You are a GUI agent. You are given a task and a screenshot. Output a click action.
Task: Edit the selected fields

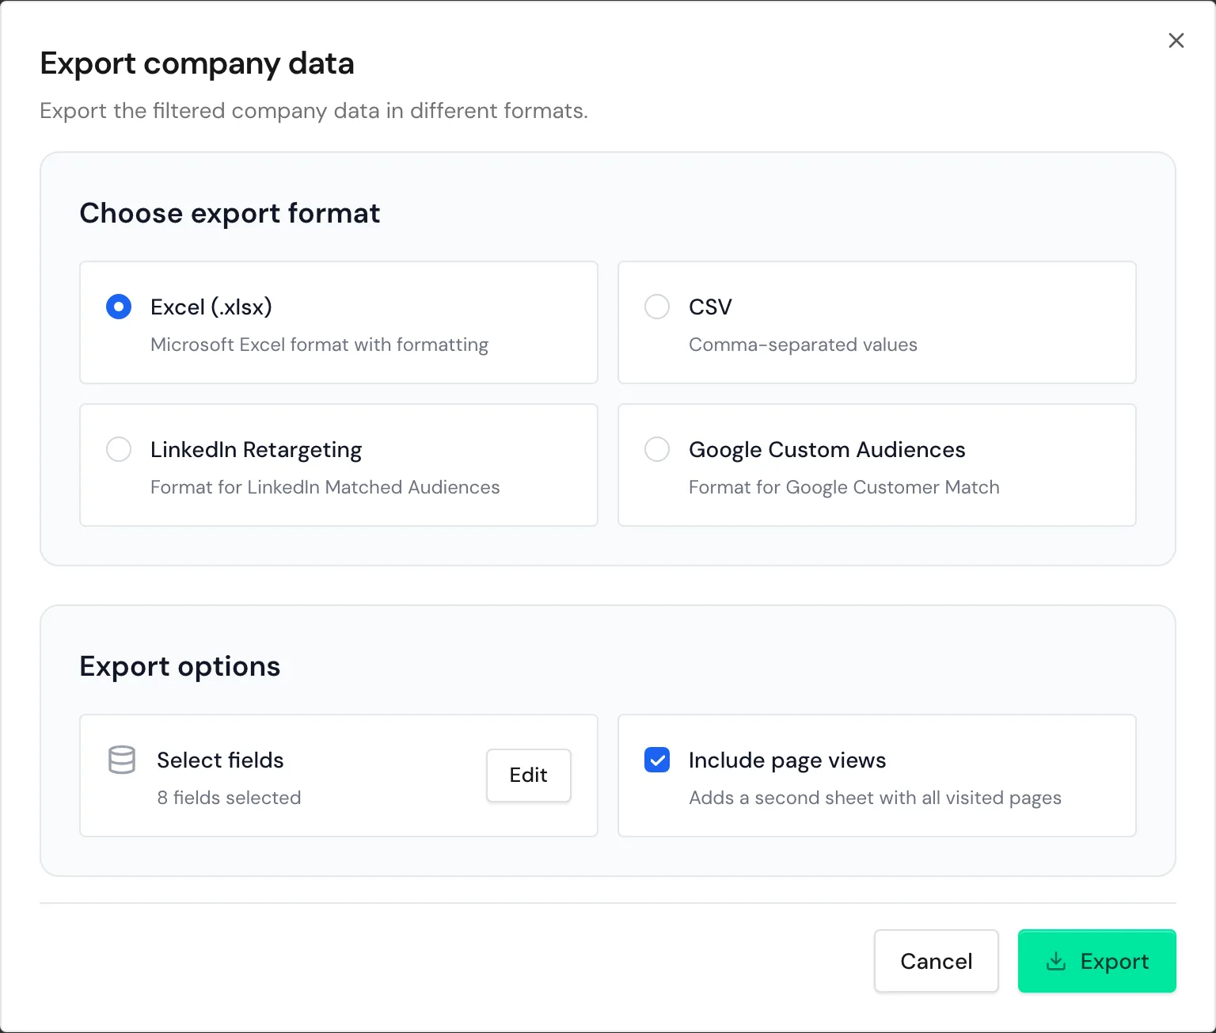[529, 775]
